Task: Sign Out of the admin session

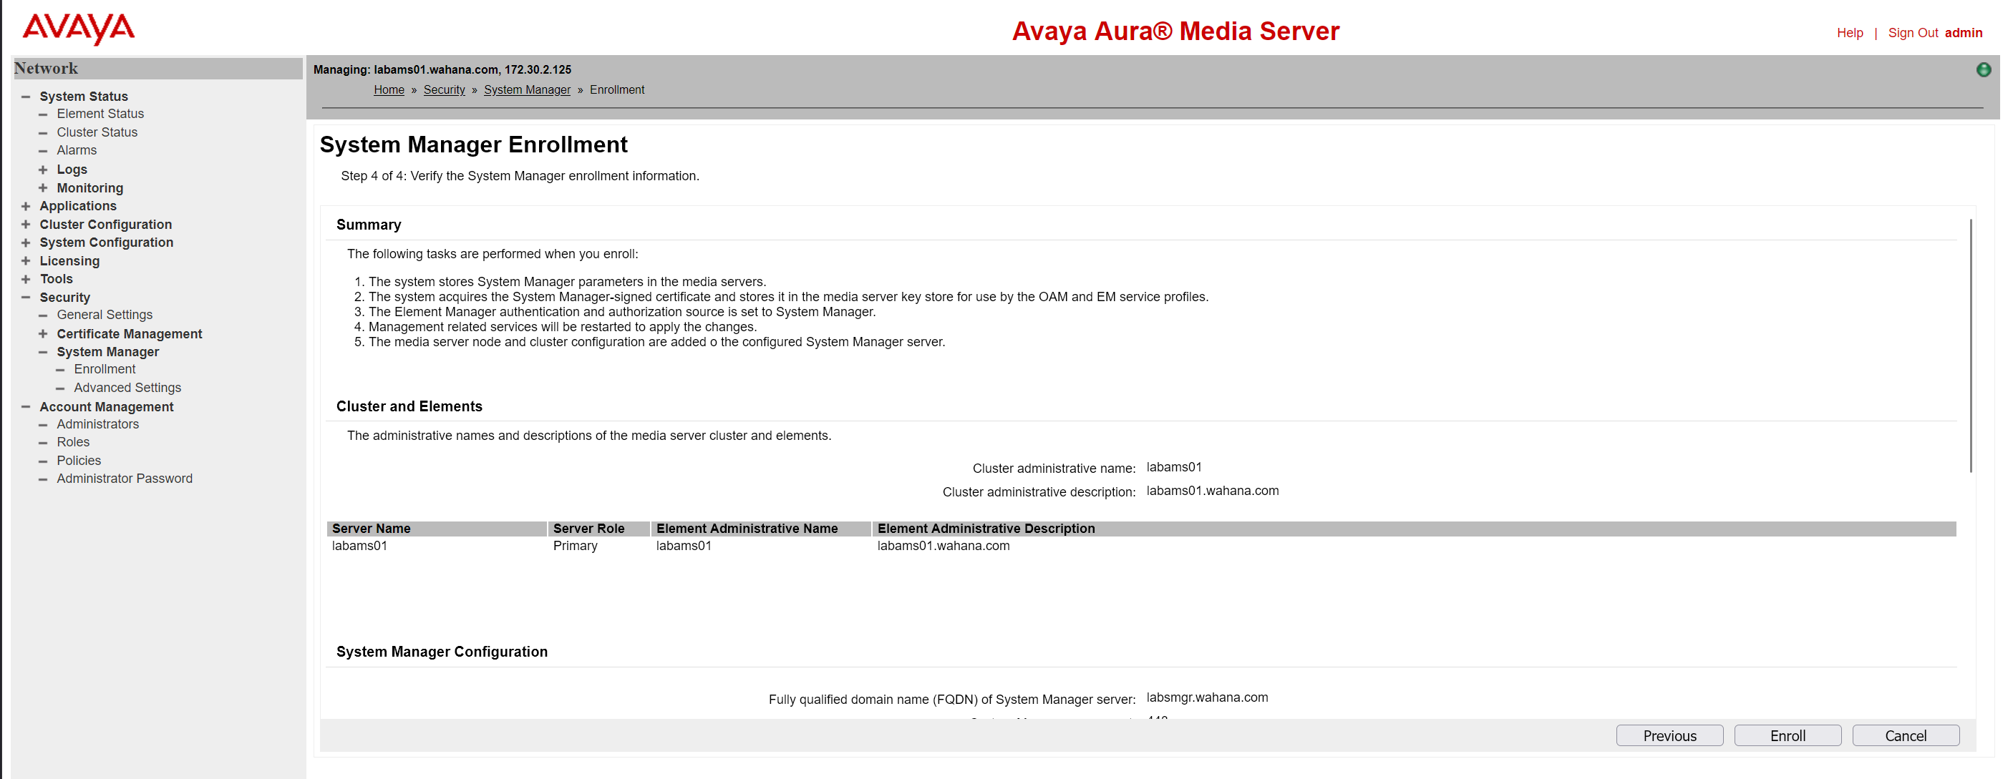Action: [1912, 33]
